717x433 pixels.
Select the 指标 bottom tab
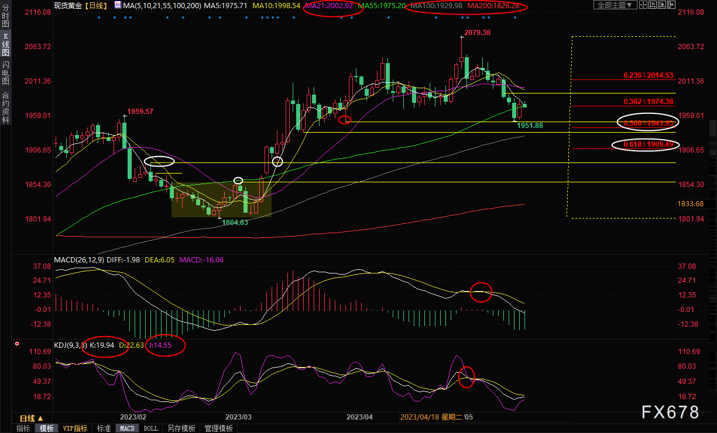(23, 428)
